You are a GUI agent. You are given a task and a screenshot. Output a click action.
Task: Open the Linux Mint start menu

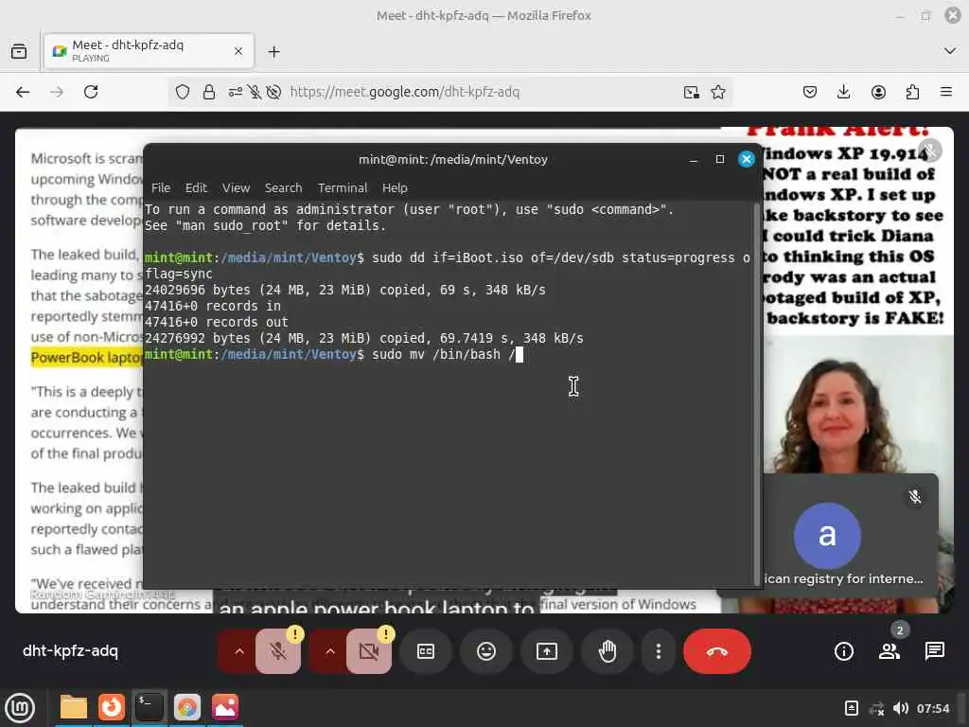[20, 707]
